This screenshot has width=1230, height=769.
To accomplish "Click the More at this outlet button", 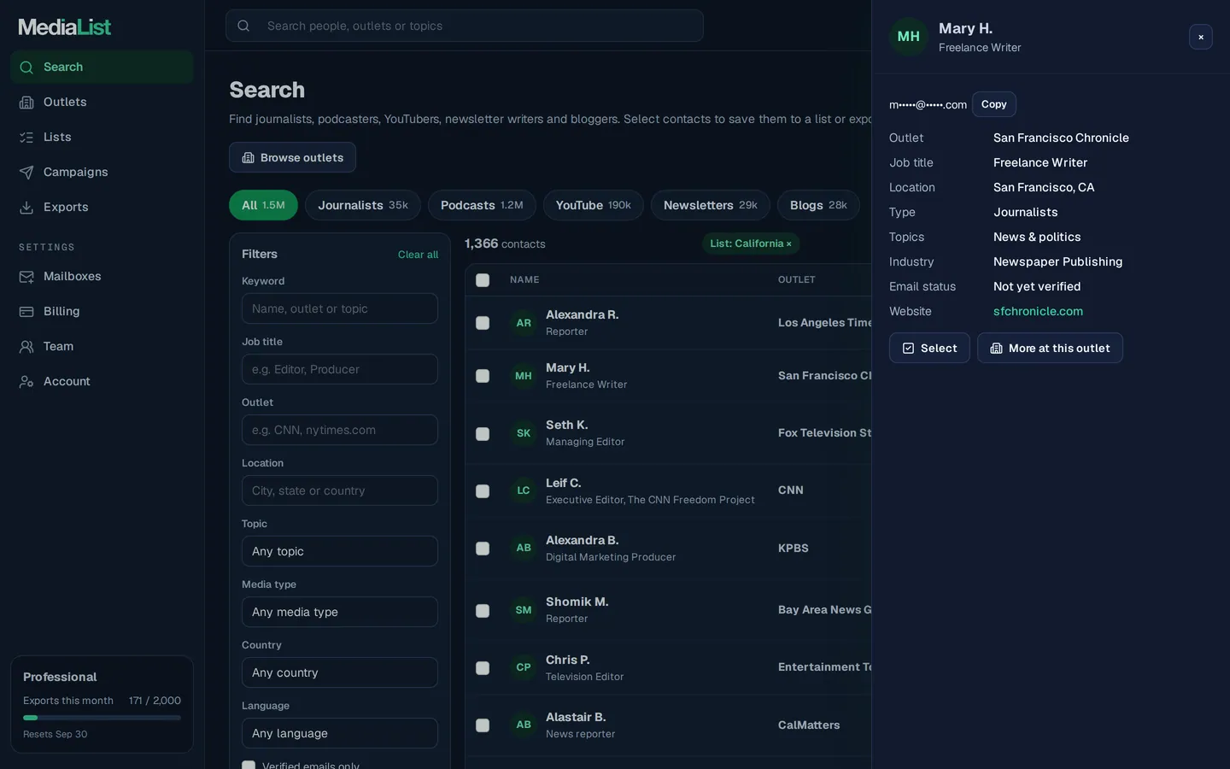I will pos(1050,348).
